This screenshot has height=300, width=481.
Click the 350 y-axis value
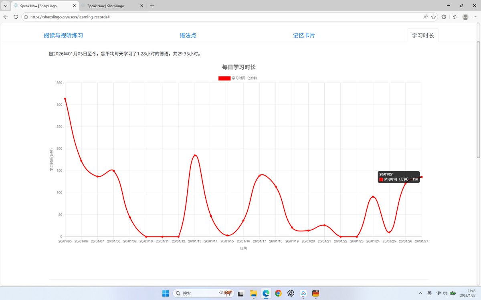pos(59,83)
